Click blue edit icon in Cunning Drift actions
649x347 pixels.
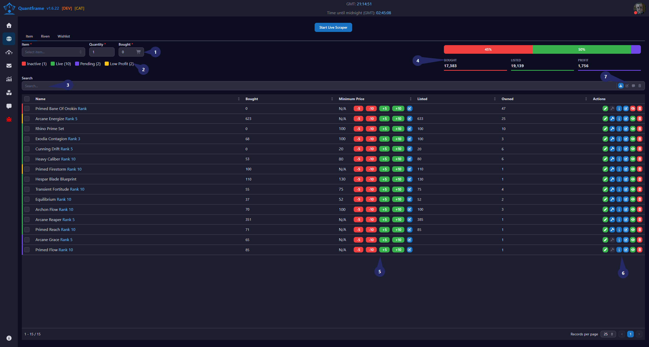626,149
